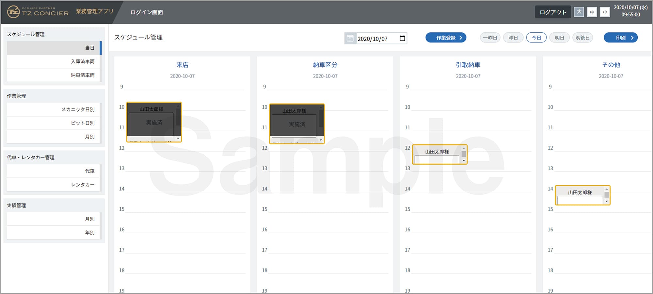Click the calendar icon beside the date field
This screenshot has height=294, width=653.
click(350, 39)
